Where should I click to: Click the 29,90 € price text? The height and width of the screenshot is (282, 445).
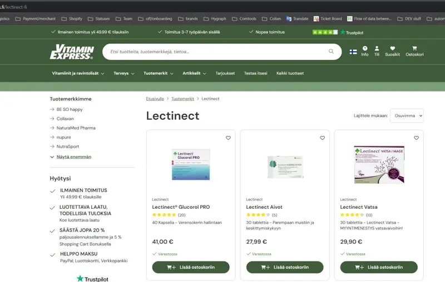coord(351,242)
